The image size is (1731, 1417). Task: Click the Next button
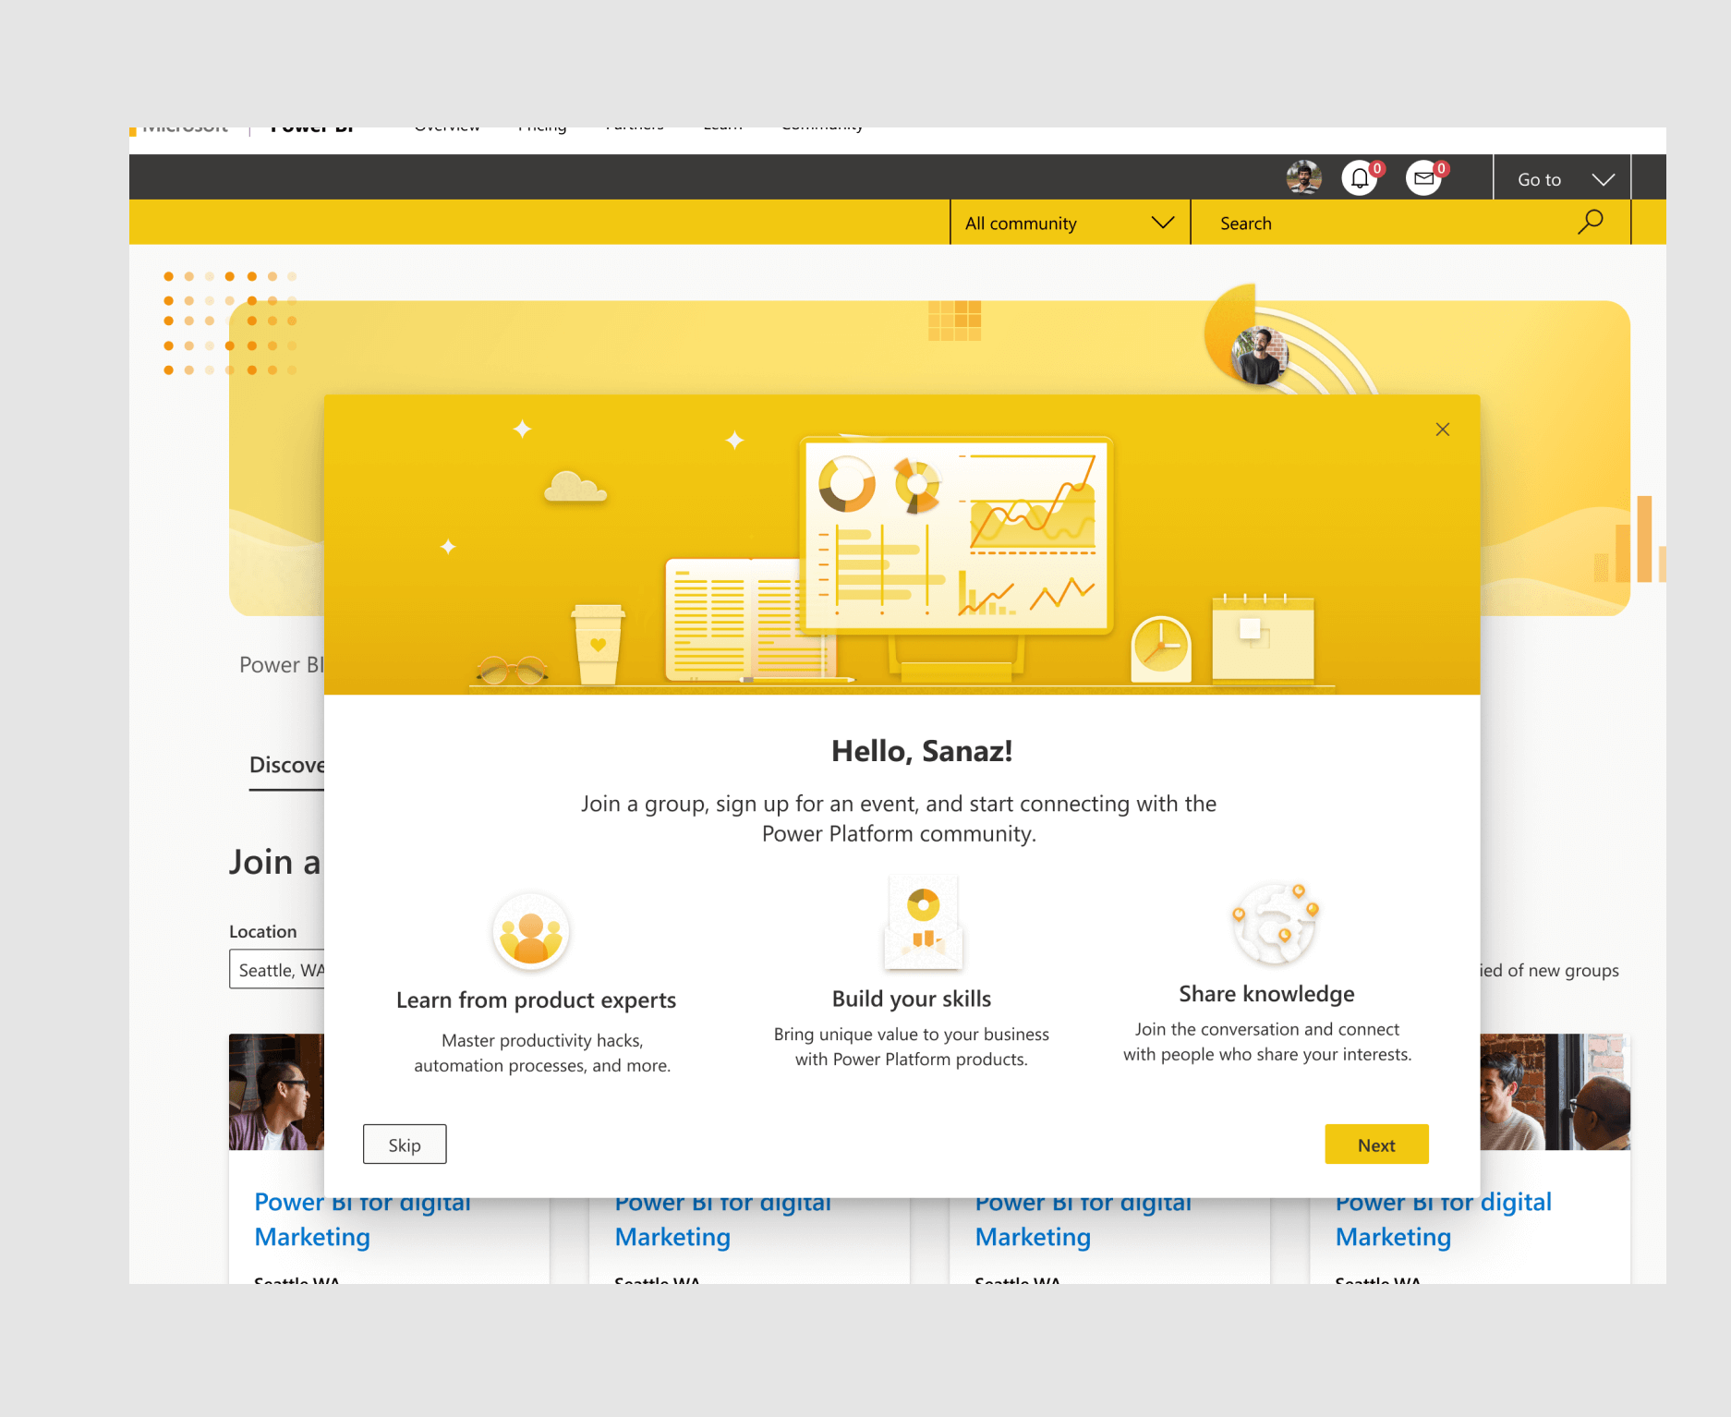(x=1376, y=1144)
